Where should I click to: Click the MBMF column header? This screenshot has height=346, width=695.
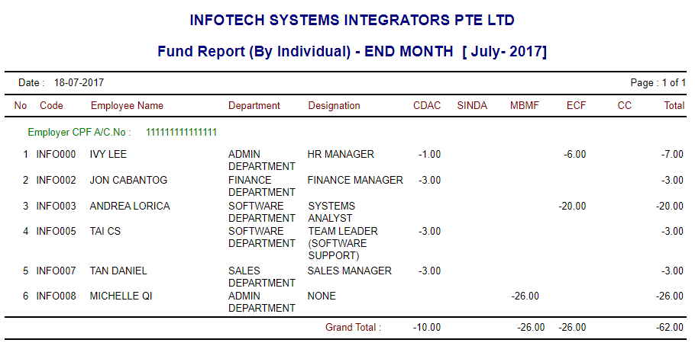point(525,106)
